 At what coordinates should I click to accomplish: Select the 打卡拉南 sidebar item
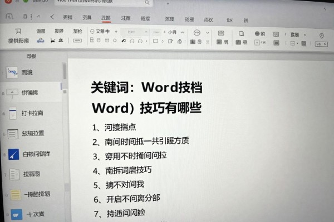(x=31, y=113)
